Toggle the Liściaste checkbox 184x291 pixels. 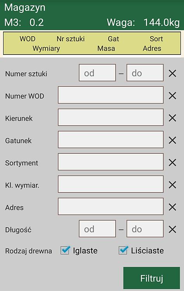coord(123,250)
